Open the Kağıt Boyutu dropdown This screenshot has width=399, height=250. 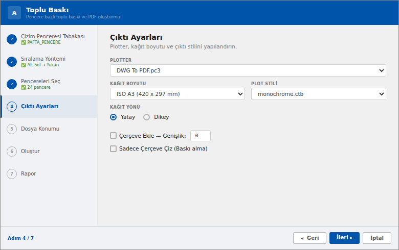pyautogui.click(x=178, y=94)
